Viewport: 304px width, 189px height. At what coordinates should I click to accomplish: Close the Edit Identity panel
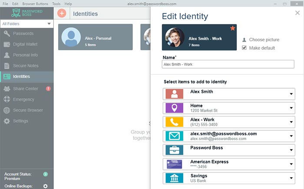point(297,13)
